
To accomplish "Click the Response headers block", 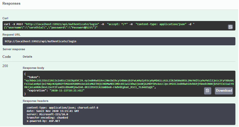I will click(x=129, y=114).
